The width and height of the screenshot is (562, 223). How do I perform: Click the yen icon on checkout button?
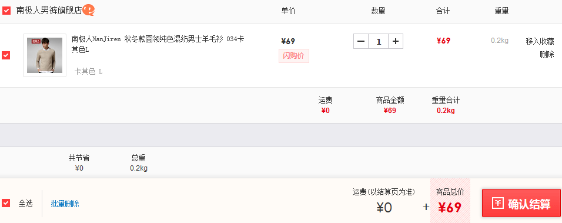pyautogui.click(x=498, y=203)
